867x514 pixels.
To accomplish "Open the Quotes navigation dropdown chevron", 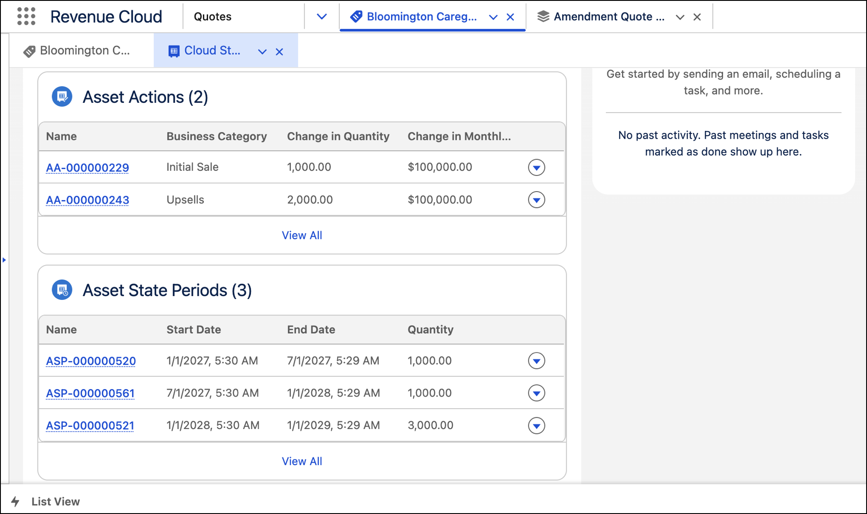I will (322, 16).
